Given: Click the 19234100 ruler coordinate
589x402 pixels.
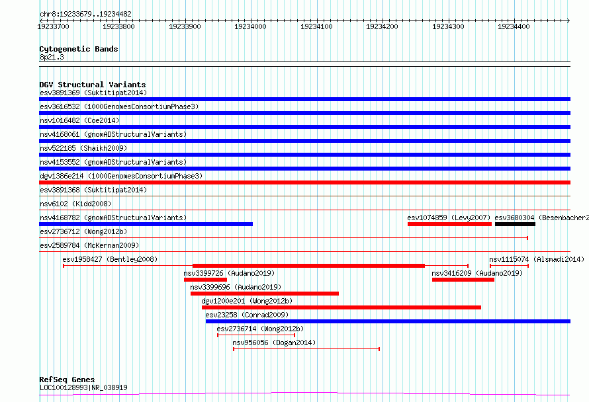Looking at the screenshot, I should click(316, 26).
